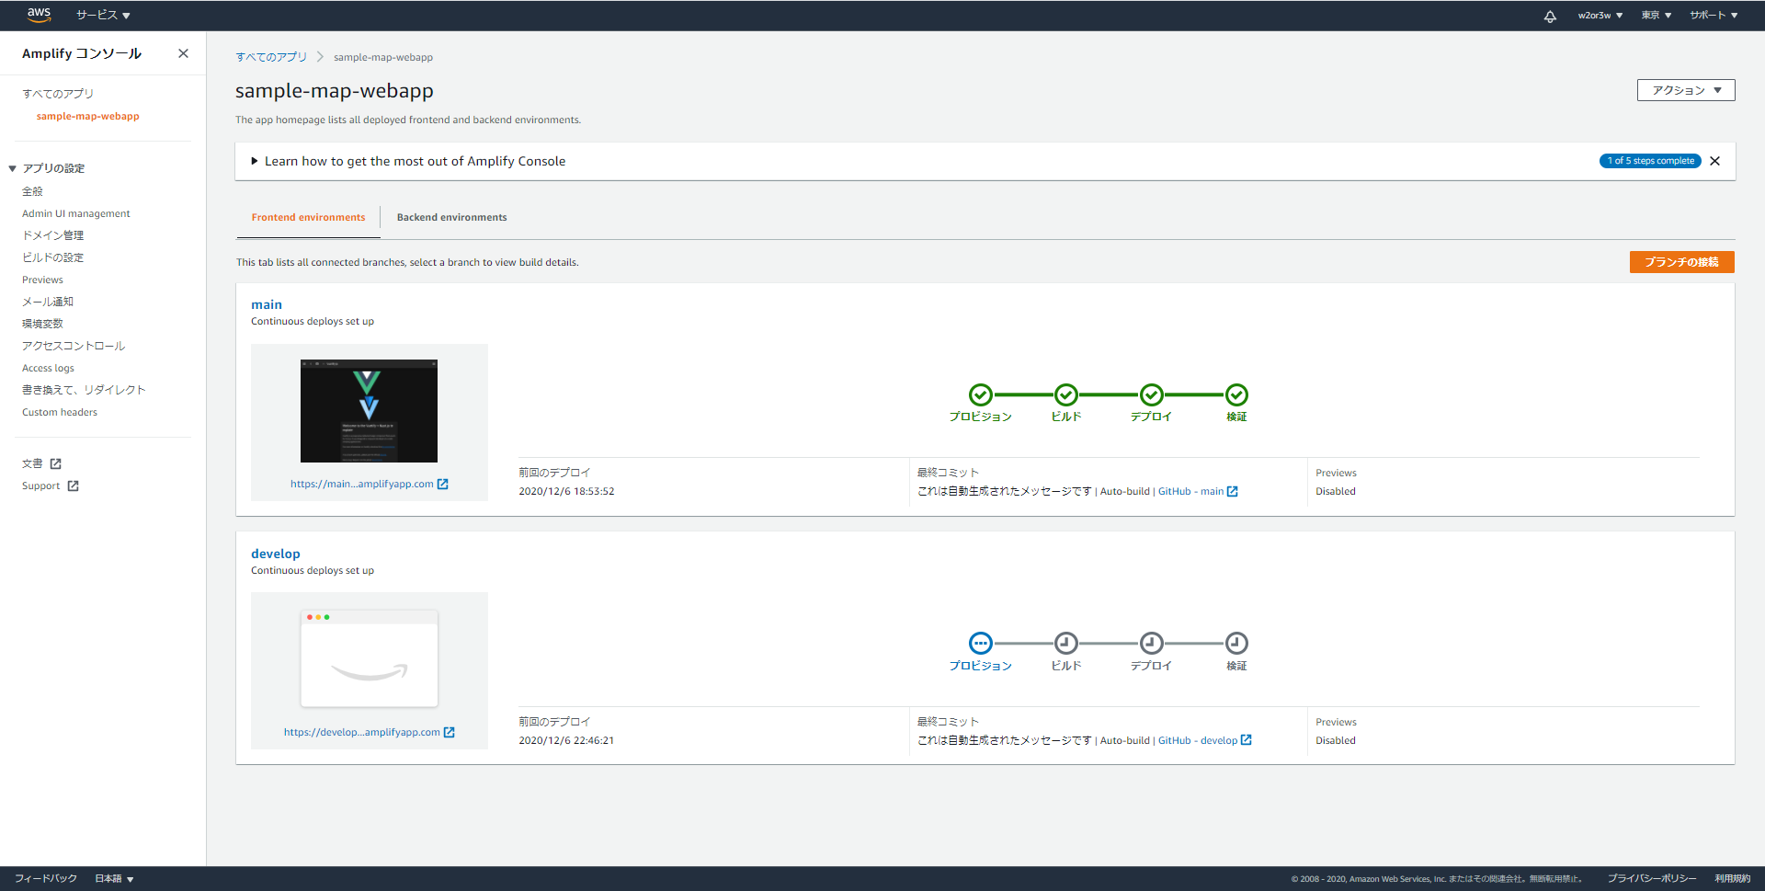
Task: Open Previews in the sidebar
Action: click(x=42, y=280)
